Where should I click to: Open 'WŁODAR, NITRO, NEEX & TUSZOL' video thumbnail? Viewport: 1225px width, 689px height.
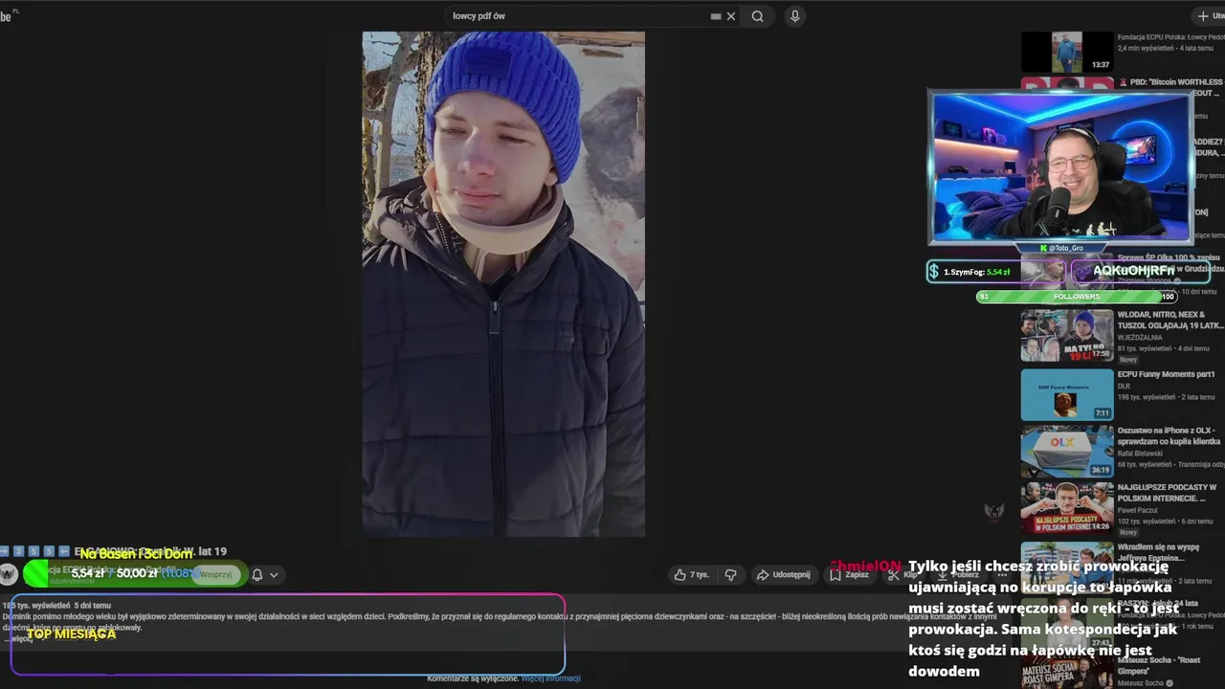click(1067, 335)
